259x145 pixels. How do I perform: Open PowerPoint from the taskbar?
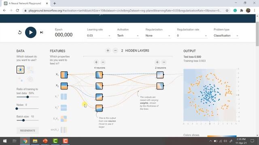coord(45,141)
